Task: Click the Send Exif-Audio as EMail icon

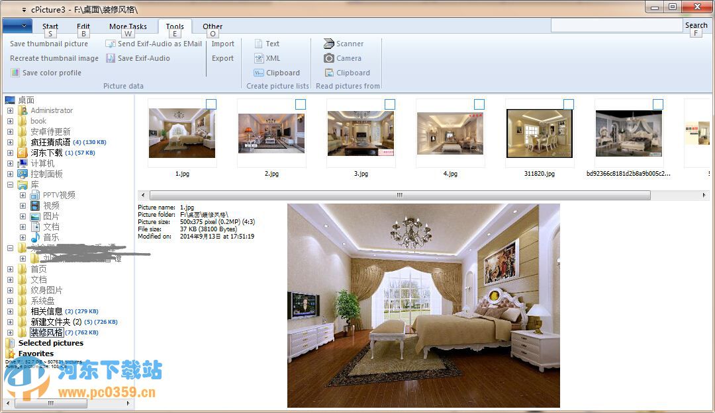Action: 111,44
